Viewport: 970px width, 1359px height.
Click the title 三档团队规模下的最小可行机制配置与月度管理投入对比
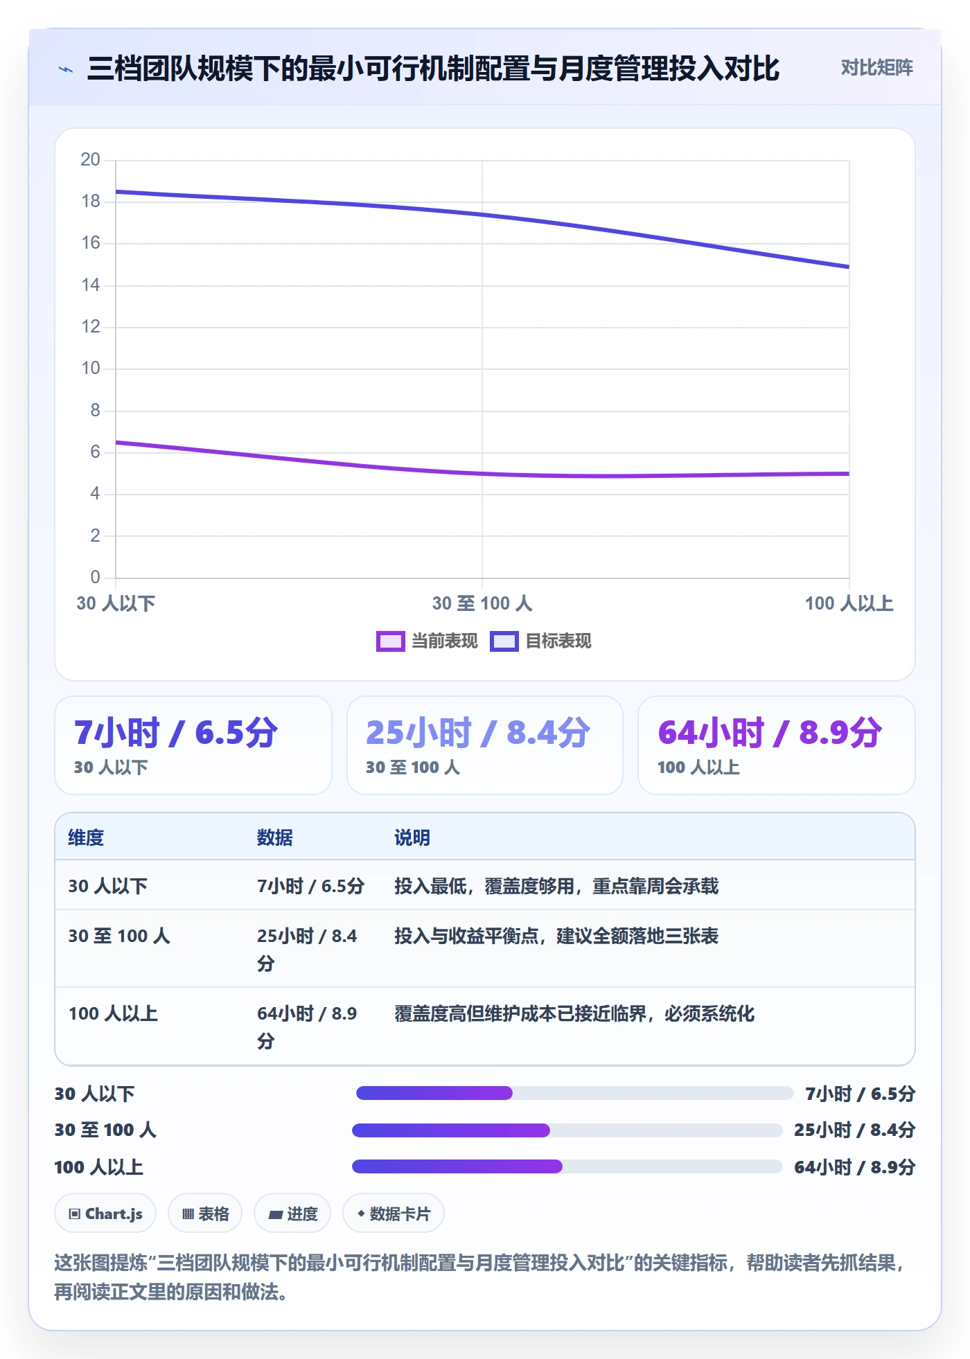pyautogui.click(x=433, y=69)
